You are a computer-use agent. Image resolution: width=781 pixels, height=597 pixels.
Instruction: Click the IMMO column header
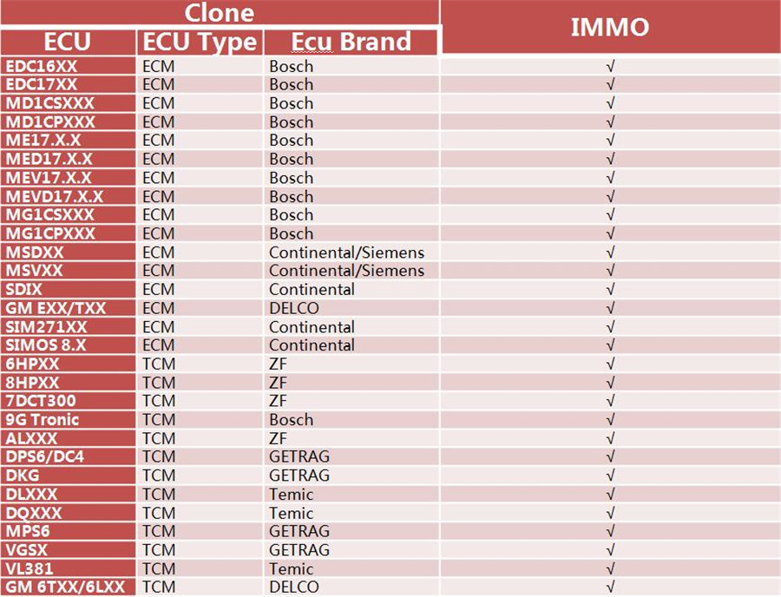[609, 27]
